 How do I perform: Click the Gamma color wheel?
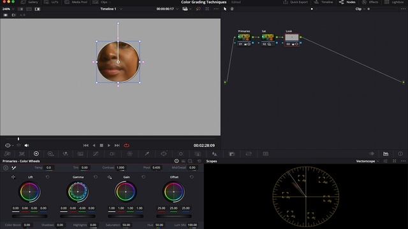click(x=78, y=192)
